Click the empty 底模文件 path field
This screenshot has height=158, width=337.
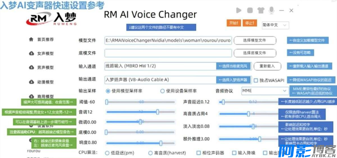click(x=168, y=53)
